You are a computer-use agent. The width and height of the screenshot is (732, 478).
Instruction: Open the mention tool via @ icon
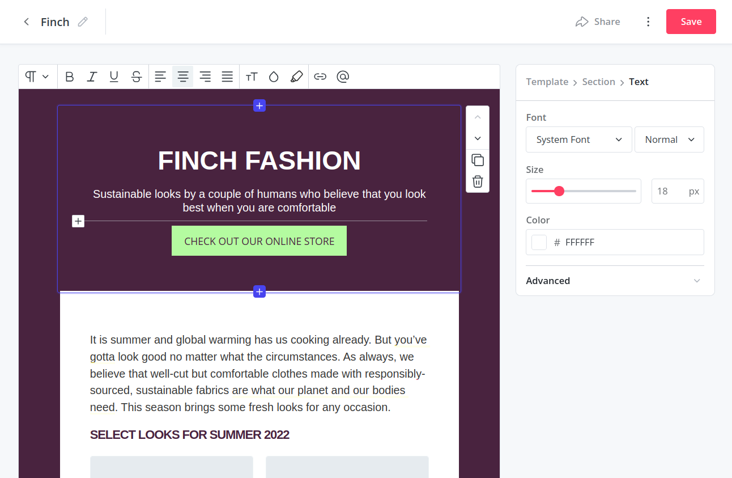[342, 77]
